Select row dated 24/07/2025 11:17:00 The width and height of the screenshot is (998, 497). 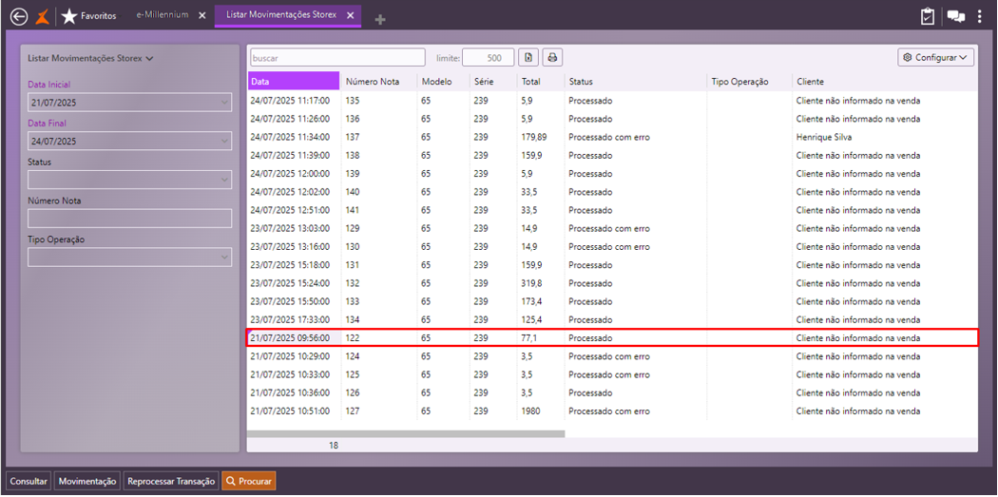[612, 101]
